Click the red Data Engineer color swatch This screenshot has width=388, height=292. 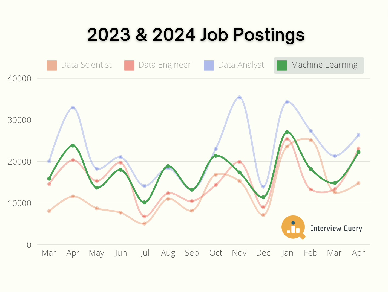pyautogui.click(x=129, y=65)
